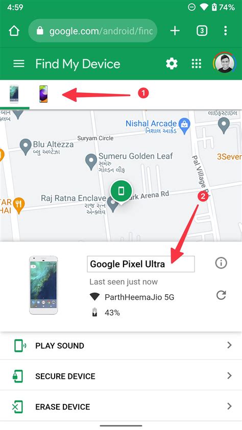Screen dimensions: 242x430
Task: Open the hamburger navigation menu
Action: [x=19, y=64]
